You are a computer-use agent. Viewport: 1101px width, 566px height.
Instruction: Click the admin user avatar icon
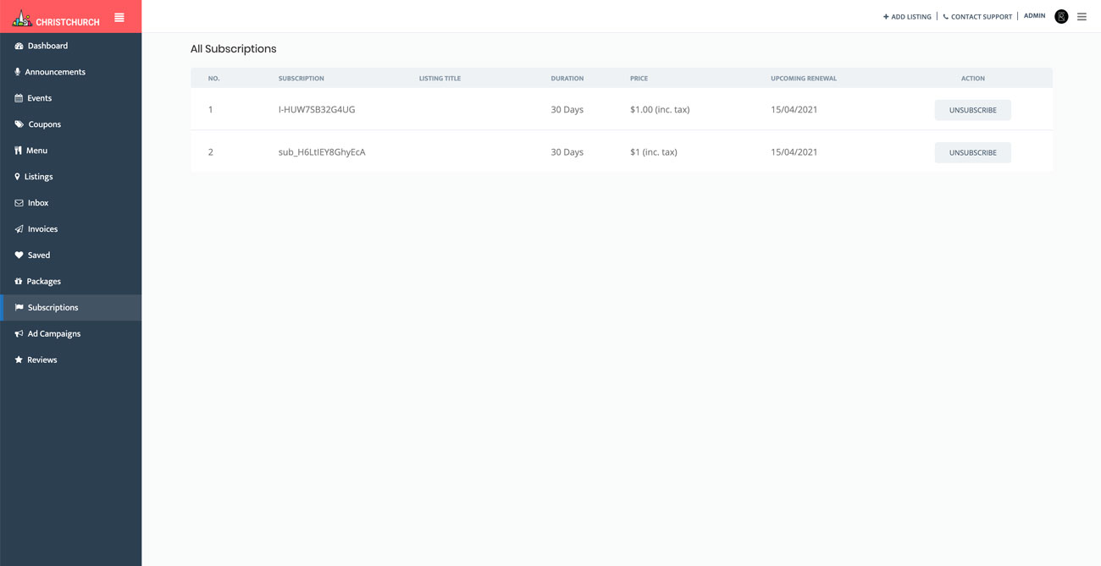click(x=1061, y=17)
